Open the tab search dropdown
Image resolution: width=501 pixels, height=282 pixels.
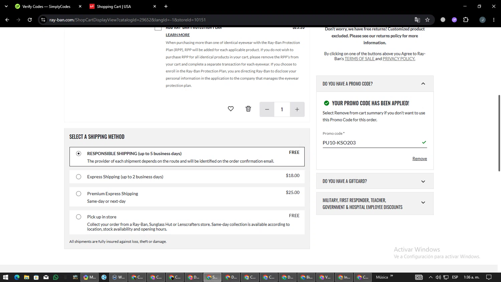pos(6,6)
